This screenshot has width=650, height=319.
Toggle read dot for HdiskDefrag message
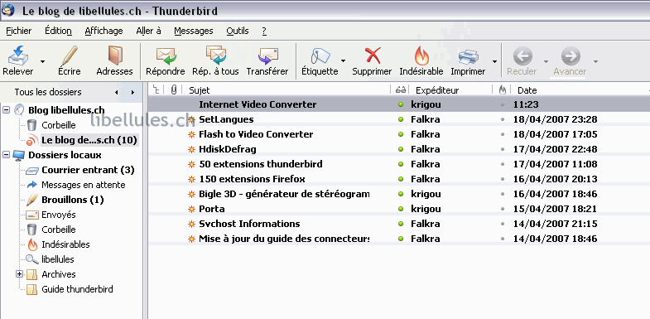point(401,149)
